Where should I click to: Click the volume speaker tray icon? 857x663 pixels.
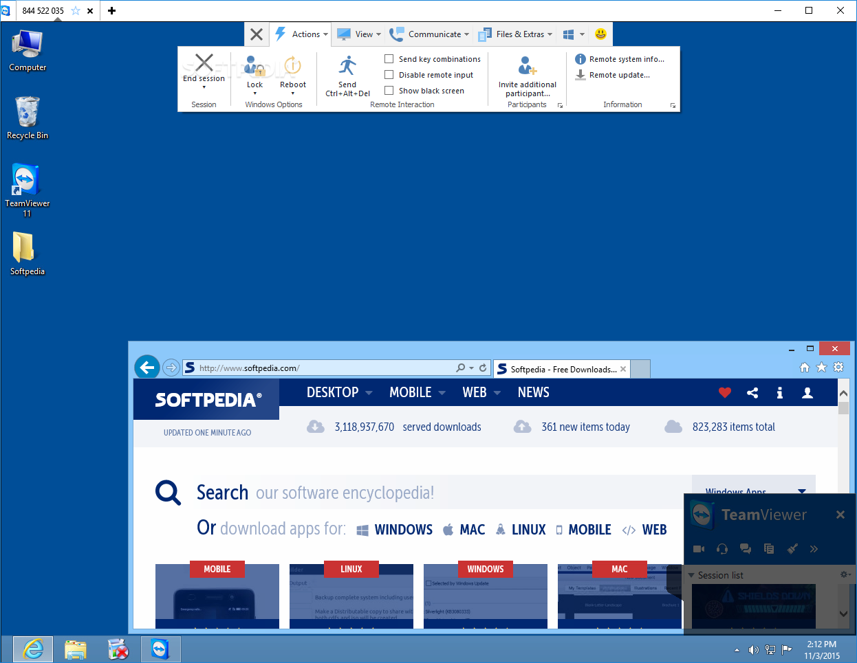pos(753,649)
